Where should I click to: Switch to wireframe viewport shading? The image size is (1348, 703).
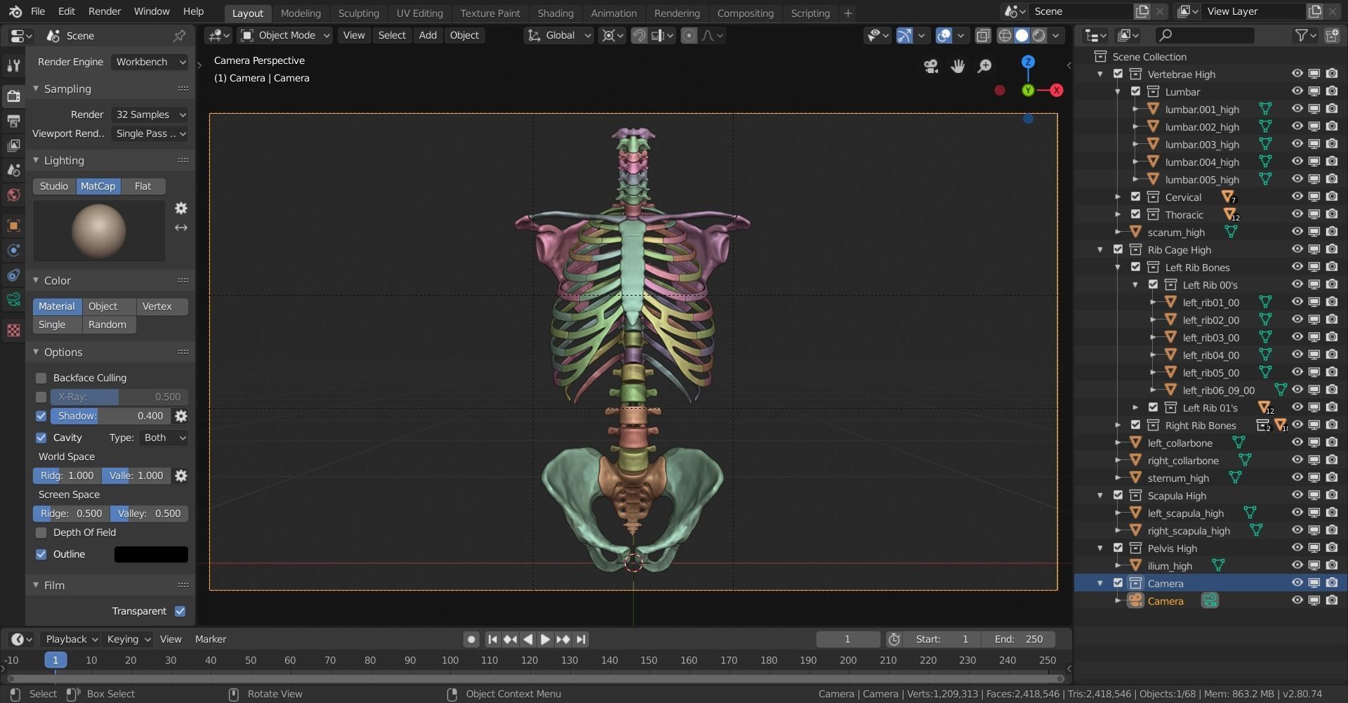click(x=1005, y=35)
